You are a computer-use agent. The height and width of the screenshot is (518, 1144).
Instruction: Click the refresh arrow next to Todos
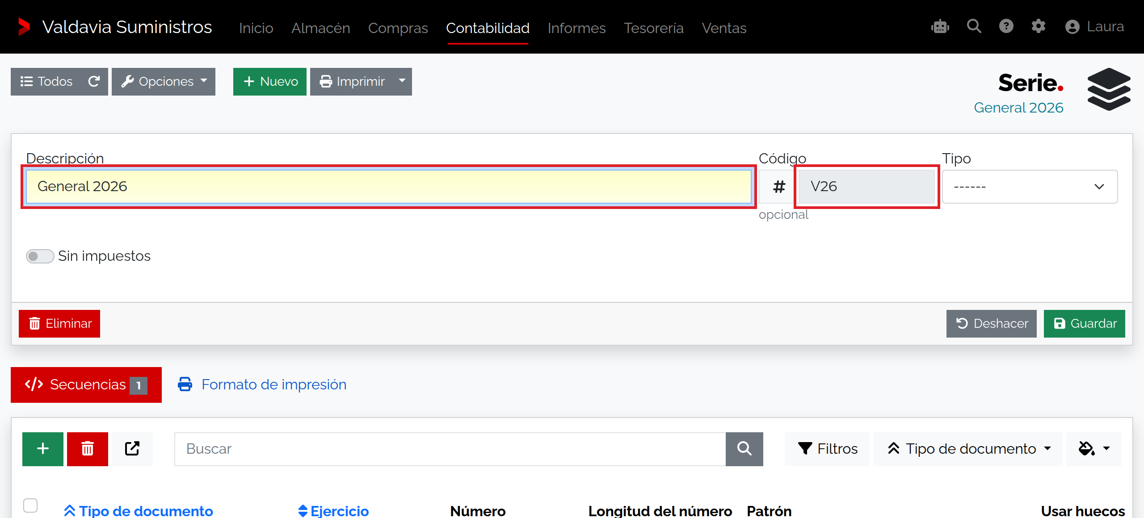tap(94, 81)
